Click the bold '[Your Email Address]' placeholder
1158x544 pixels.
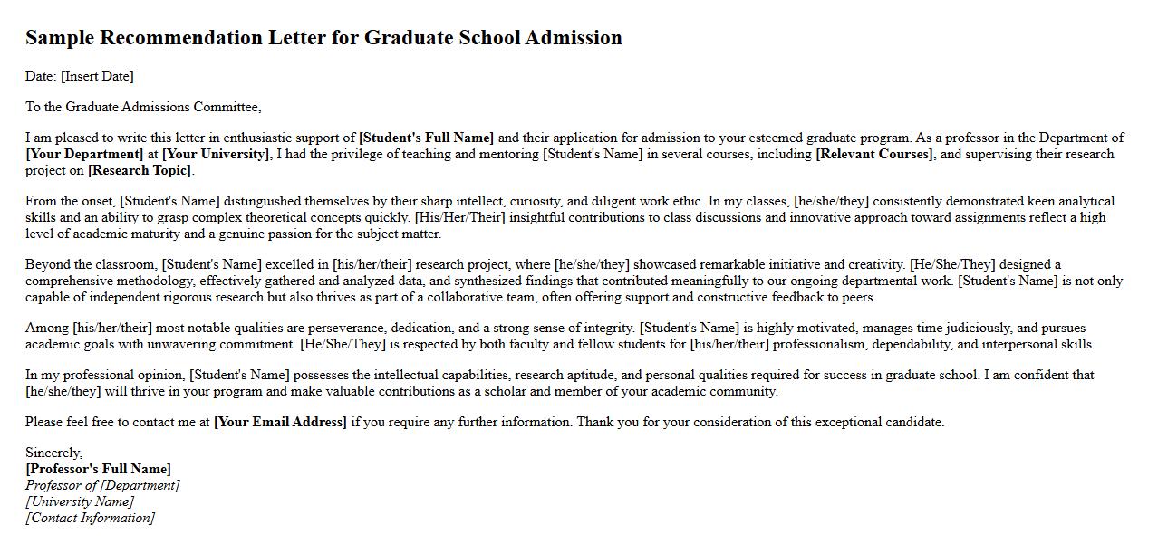280,422
